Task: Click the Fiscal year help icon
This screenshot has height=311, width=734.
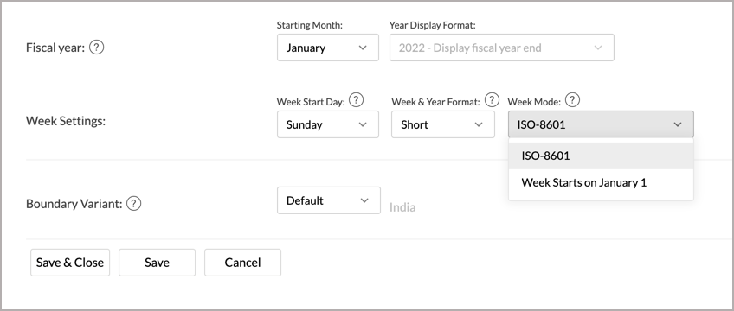Action: tap(96, 48)
